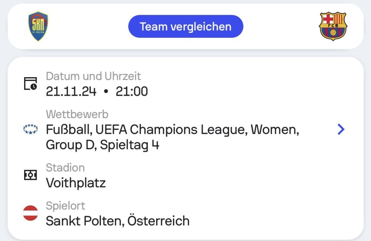Expand competition details with the right chevron
This screenshot has width=371, height=241.
(341, 129)
